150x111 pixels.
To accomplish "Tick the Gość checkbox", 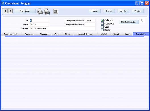I will click(102, 27).
